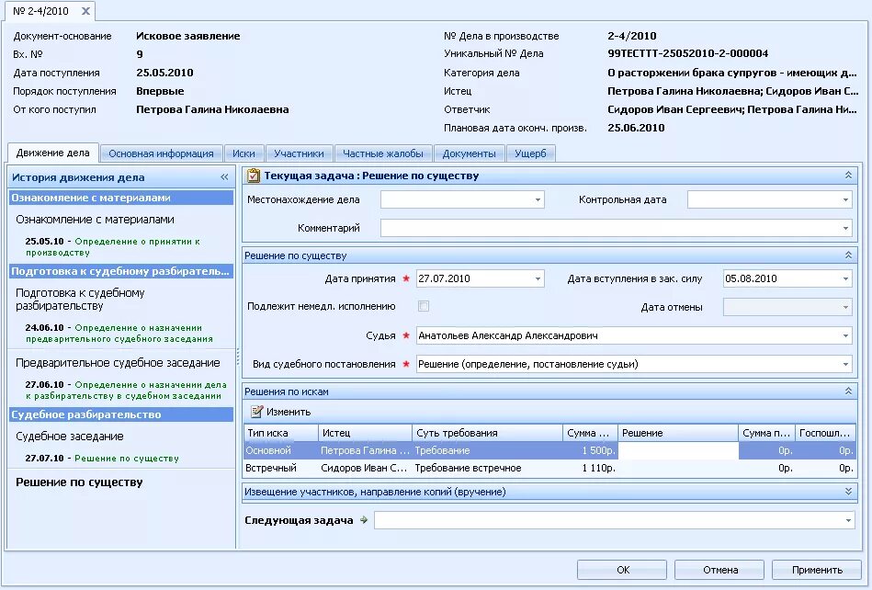Click the Ознакомление с материалами blue stage header
The image size is (872, 590).
coord(121,198)
